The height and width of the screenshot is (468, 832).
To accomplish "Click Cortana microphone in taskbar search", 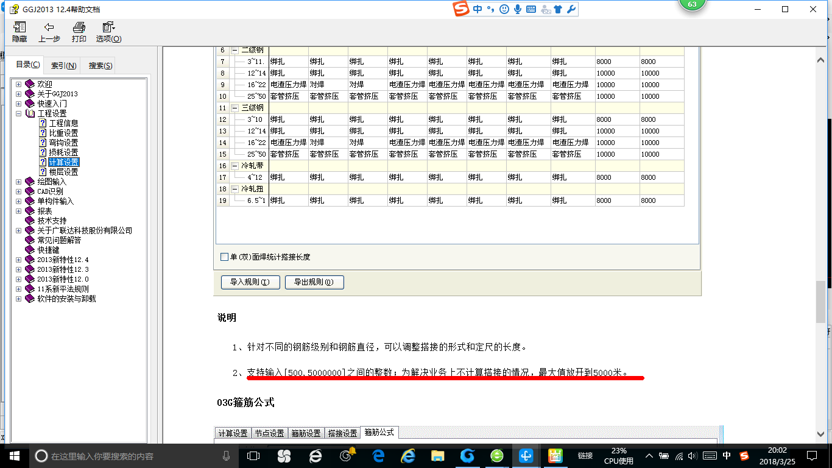I will coord(226,456).
